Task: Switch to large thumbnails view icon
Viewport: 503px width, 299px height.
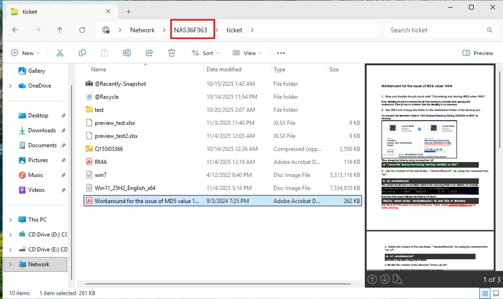Action: coord(496,293)
